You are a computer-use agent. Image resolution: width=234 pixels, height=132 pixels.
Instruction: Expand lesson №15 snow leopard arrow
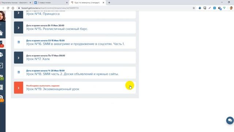click(19, 27)
